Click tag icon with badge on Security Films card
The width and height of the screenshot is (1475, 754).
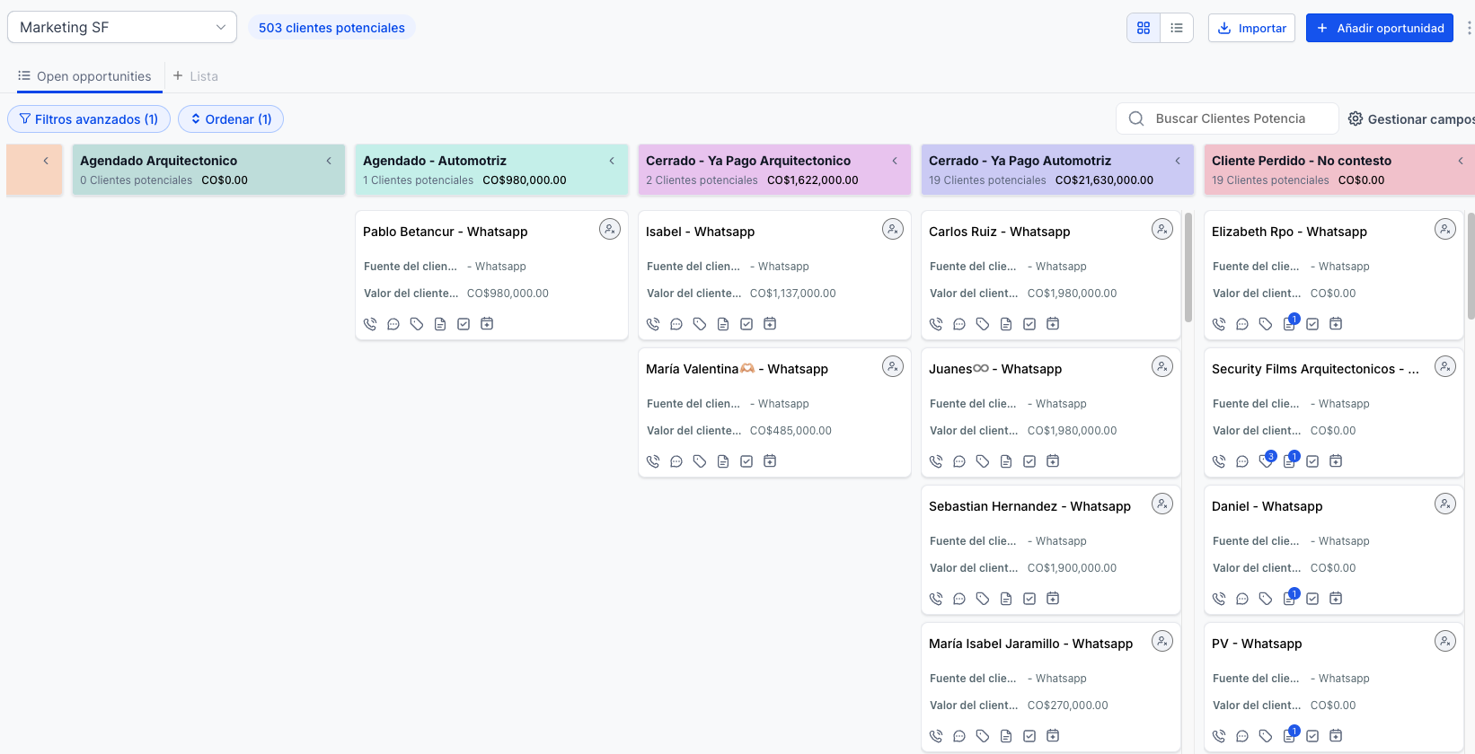click(x=1267, y=460)
